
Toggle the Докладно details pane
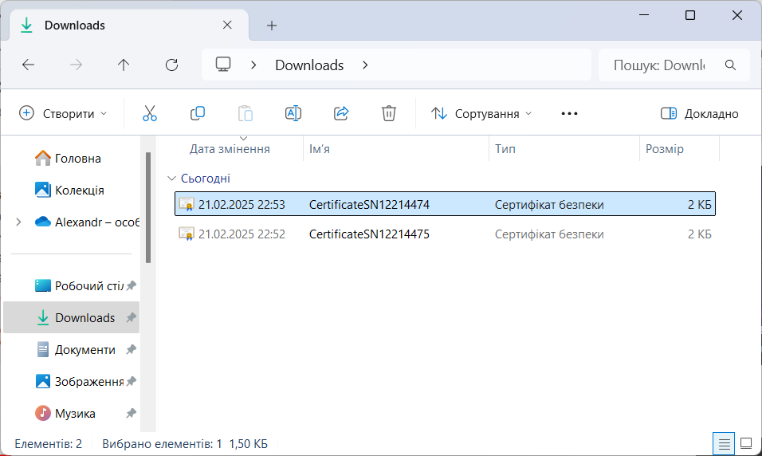point(700,114)
